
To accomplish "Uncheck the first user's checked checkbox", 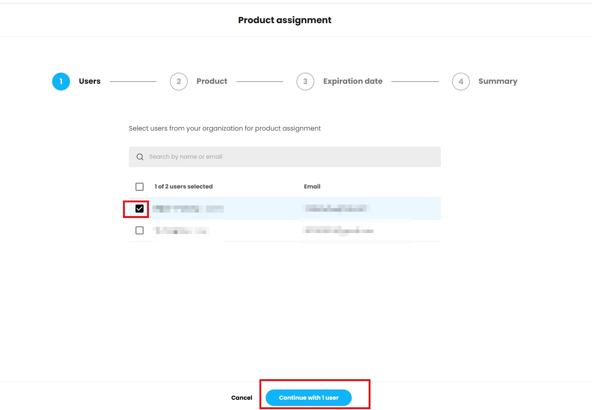I will pyautogui.click(x=140, y=209).
